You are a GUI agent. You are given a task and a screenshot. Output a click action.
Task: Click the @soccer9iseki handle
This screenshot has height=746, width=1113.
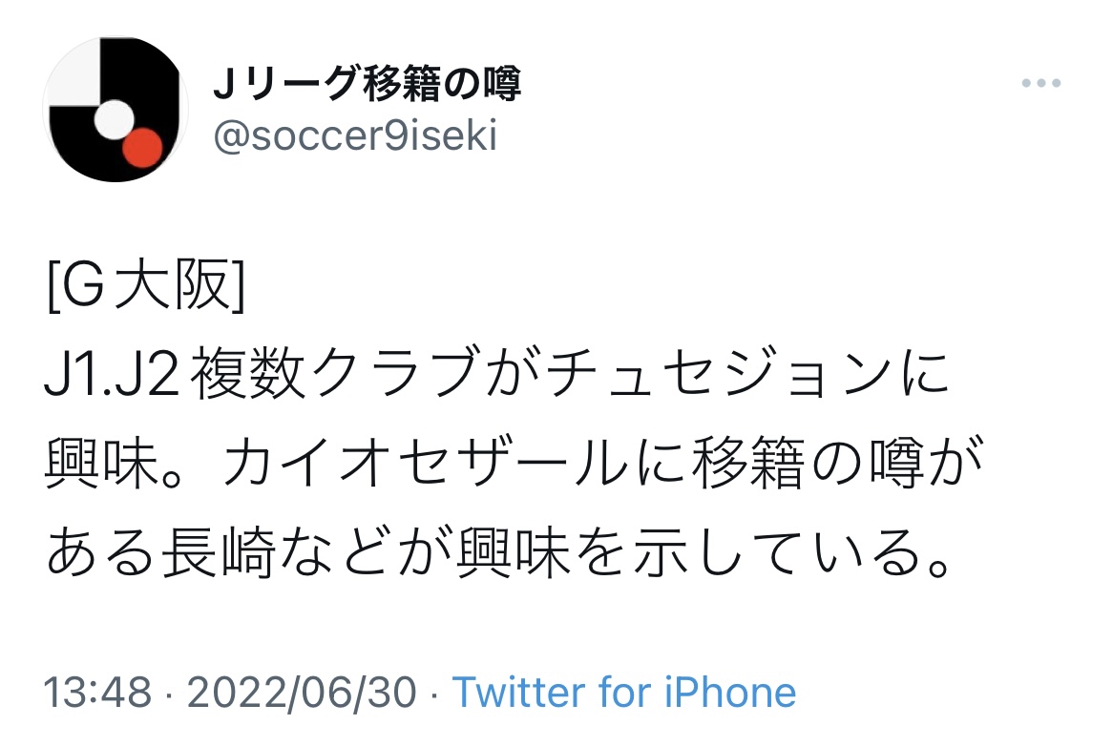tap(355, 138)
